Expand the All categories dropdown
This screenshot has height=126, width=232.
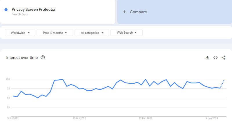click(92, 33)
